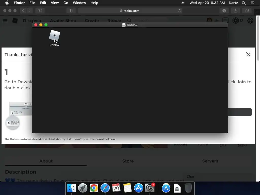Image resolution: width=260 pixels, height=195 pixels.
Task: Show all Safari tabs overview
Action: [247, 11]
